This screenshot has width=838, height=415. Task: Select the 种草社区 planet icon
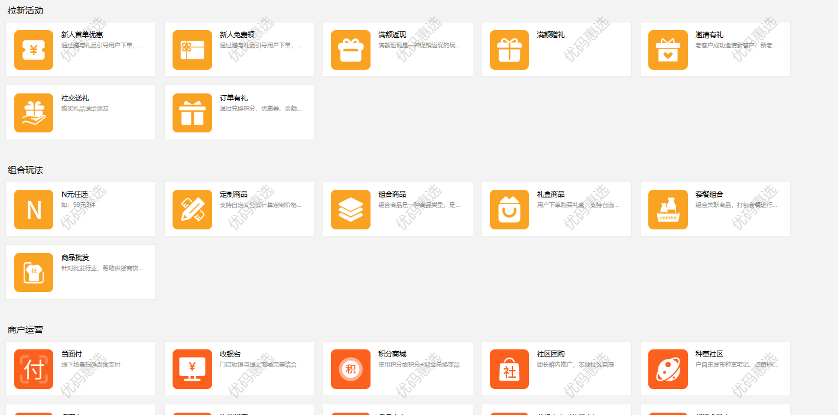coord(668,369)
